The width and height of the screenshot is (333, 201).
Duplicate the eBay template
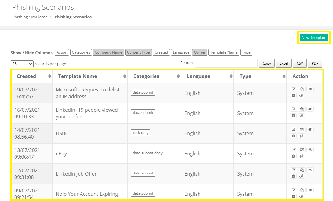(302, 150)
